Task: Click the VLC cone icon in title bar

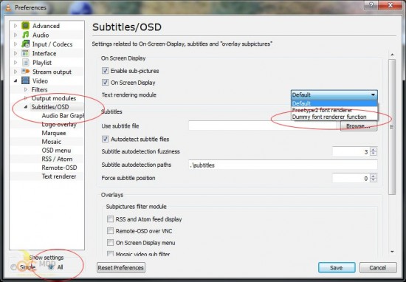Action: (8, 7)
